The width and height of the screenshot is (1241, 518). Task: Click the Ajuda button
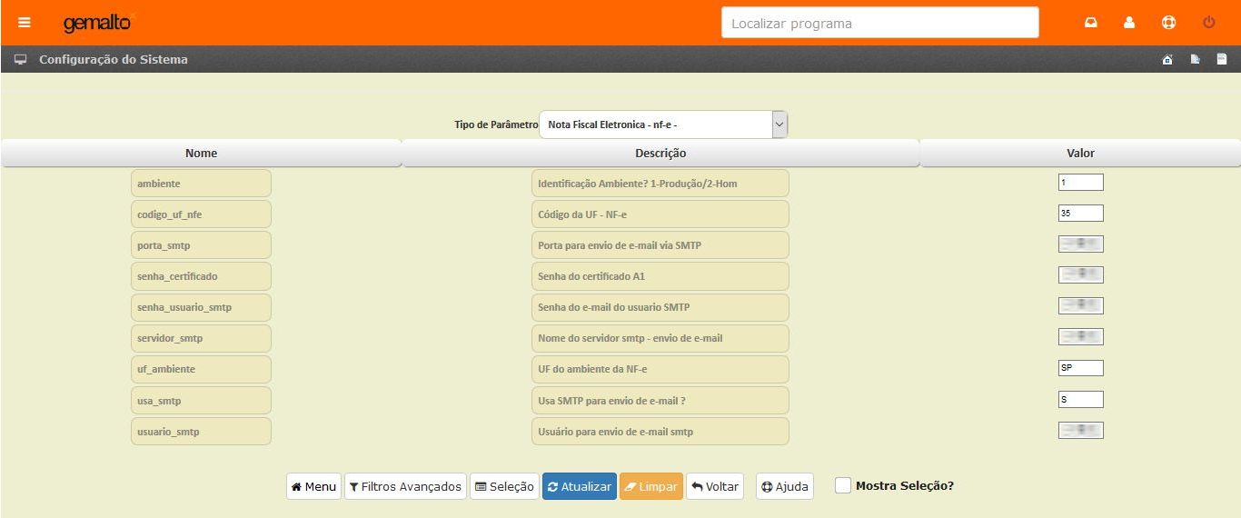click(x=784, y=486)
